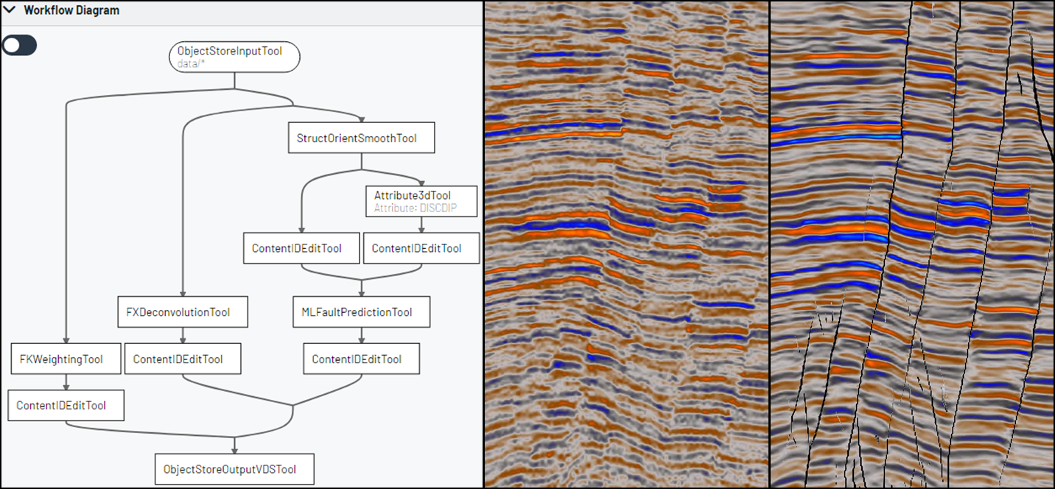The image size is (1055, 489).
Task: Select ContentIDEditTool node fed by FKWeightingTool
Action: coord(66,405)
